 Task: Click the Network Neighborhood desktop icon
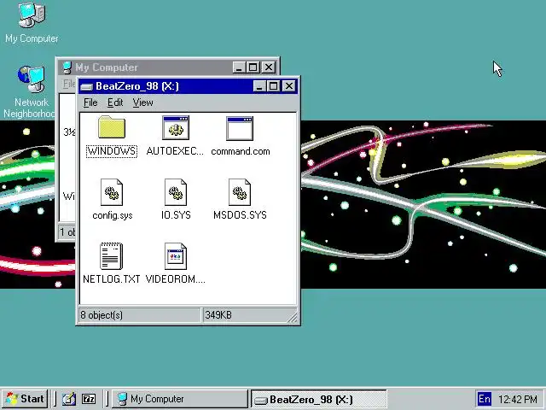click(32, 79)
